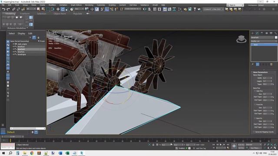Open the File menu
This screenshot has height=156, width=278.
tap(3, 5)
